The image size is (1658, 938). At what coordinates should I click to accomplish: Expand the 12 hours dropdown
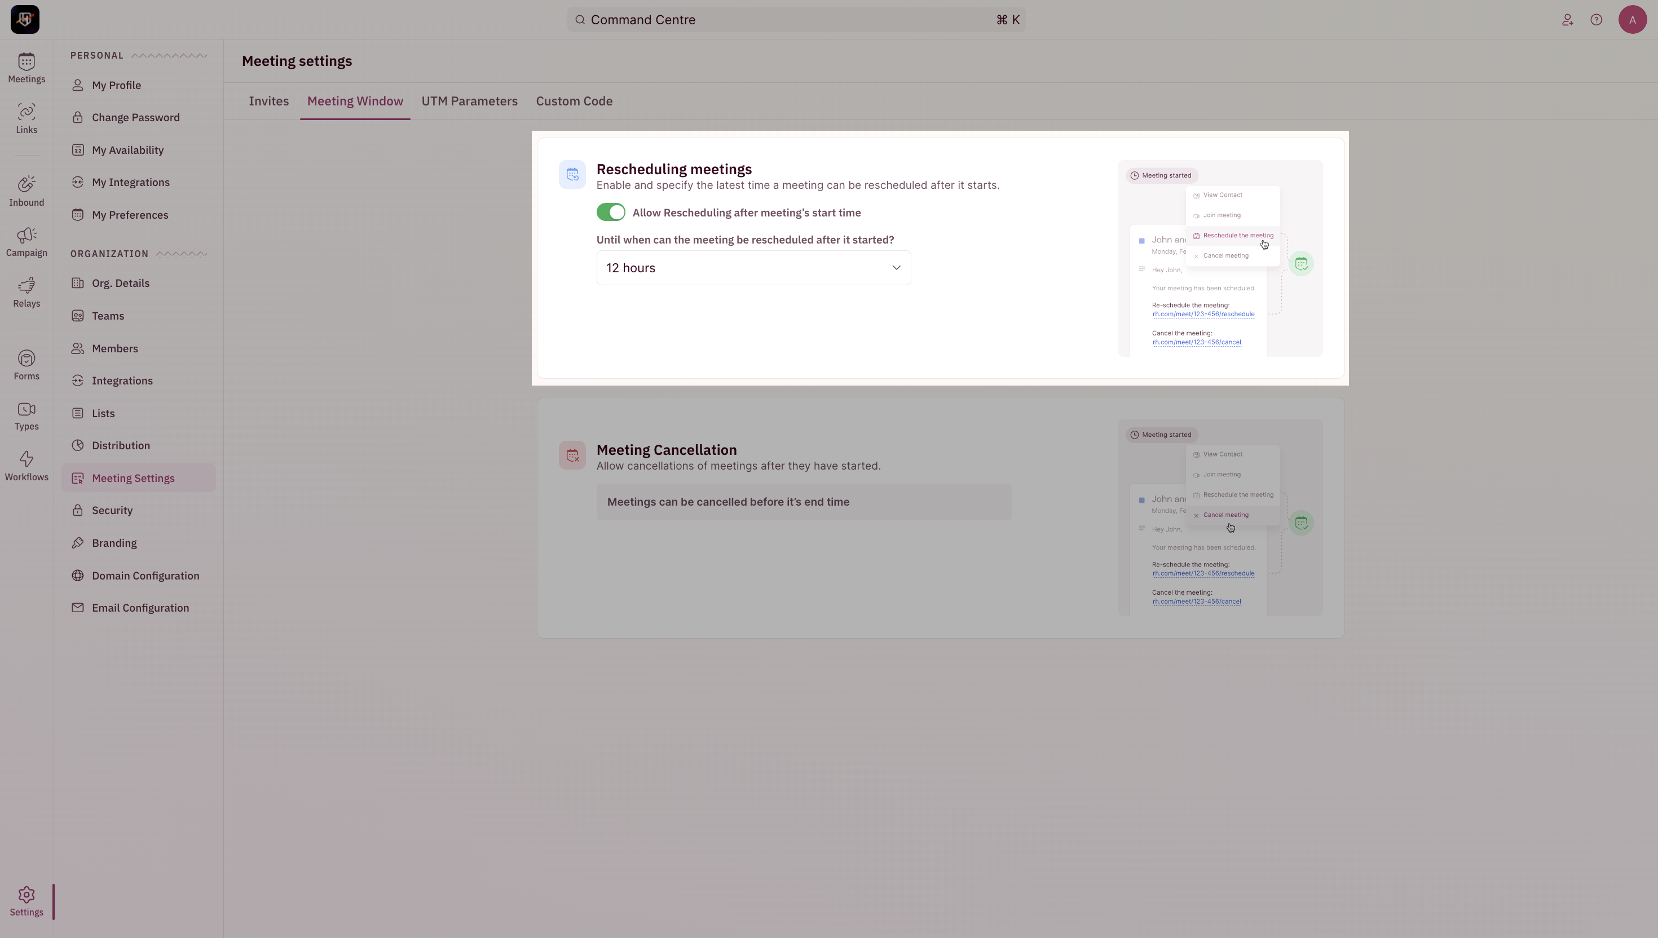click(753, 268)
